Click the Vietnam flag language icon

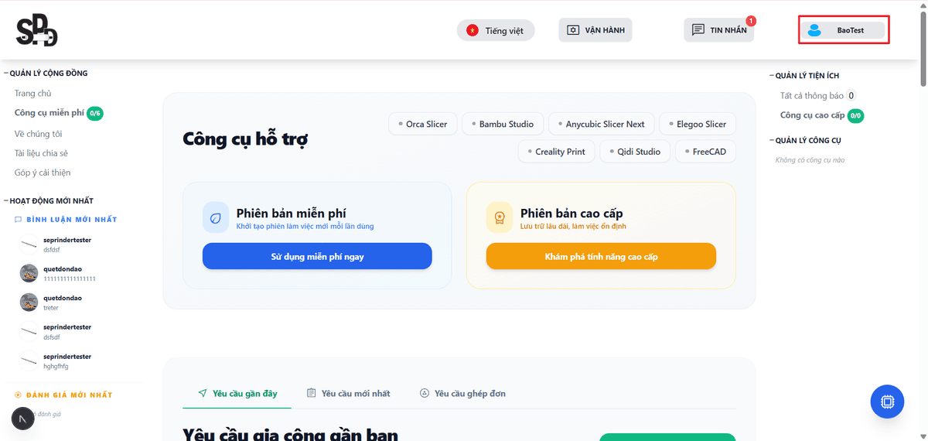[x=473, y=31]
